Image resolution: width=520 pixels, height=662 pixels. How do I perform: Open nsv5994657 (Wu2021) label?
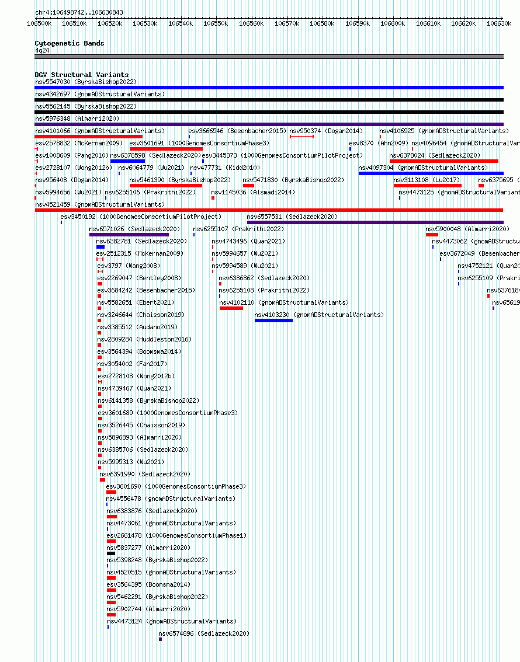tap(245, 253)
